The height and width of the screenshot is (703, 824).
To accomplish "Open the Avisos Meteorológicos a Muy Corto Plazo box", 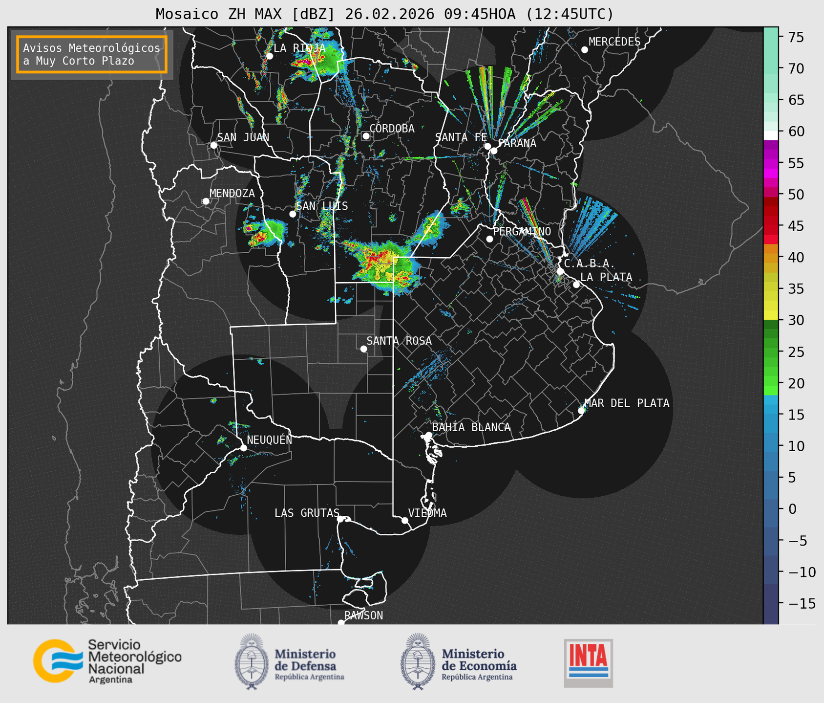I will [92, 54].
